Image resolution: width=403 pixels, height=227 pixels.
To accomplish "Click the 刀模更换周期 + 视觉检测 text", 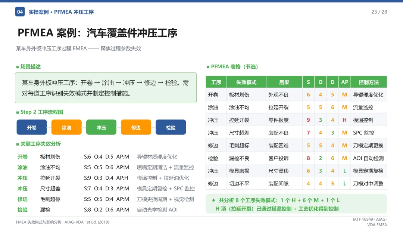I will [165, 199].
